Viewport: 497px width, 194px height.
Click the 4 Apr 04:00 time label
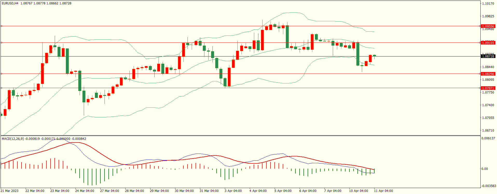pyautogui.click(x=258, y=191)
